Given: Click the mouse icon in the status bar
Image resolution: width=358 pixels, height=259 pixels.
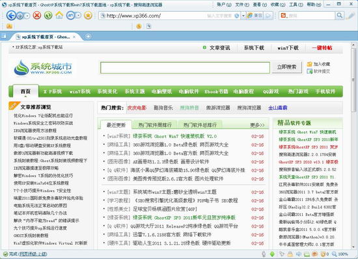Looking at the screenshot, I should 264,254.
